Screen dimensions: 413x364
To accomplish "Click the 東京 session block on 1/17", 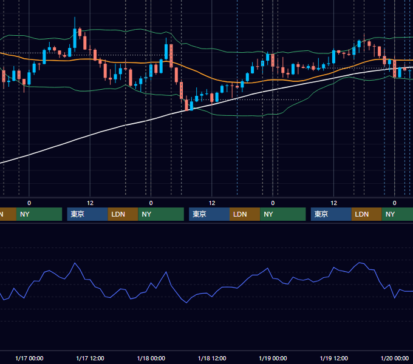I will tap(87, 214).
